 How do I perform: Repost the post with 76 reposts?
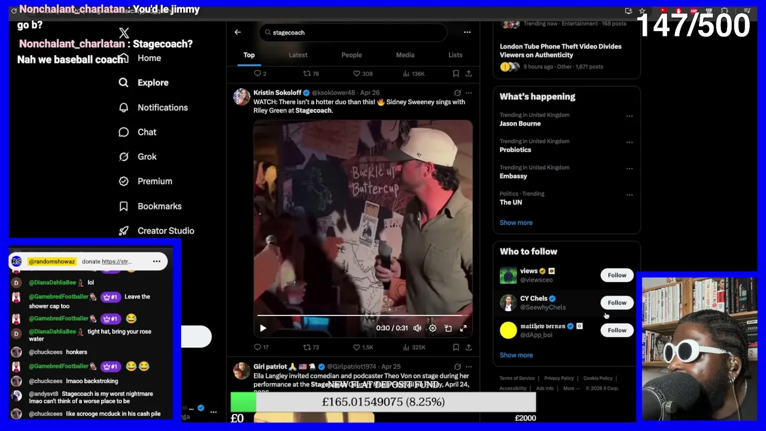(x=311, y=74)
